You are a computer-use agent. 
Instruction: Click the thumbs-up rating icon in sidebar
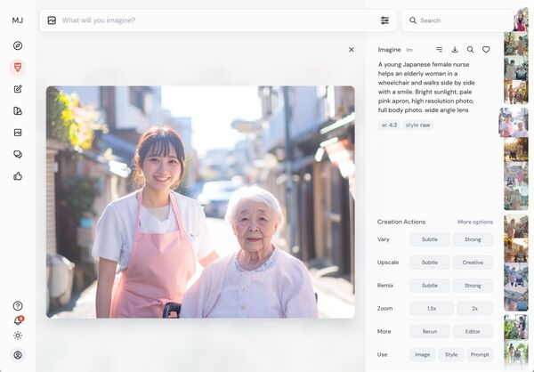point(18,176)
